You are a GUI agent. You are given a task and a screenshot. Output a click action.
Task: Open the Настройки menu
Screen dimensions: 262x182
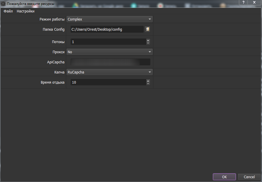click(25, 11)
